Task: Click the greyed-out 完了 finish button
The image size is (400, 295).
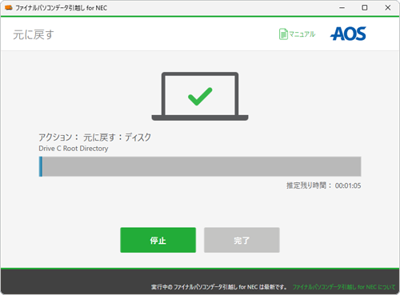Action: coord(242,240)
